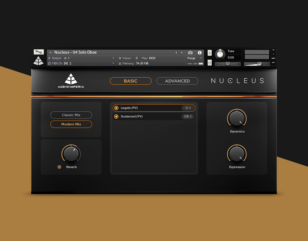Toggle the Reverb enable dot

pos(59,167)
